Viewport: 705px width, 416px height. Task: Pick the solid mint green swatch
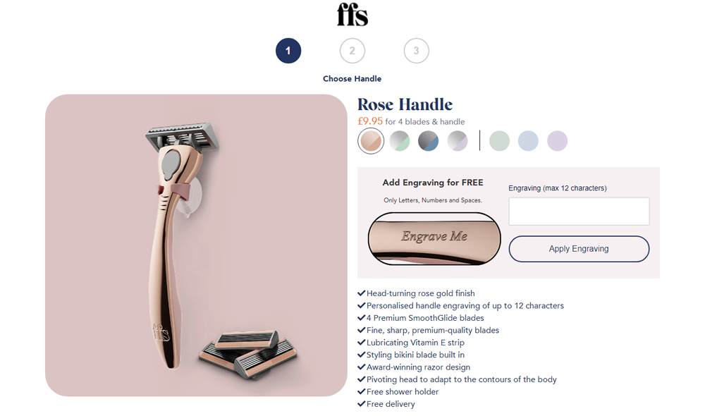point(500,141)
